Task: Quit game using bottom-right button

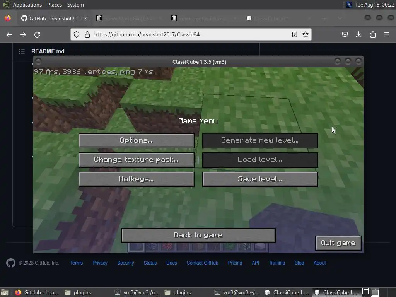Action: pos(338,243)
